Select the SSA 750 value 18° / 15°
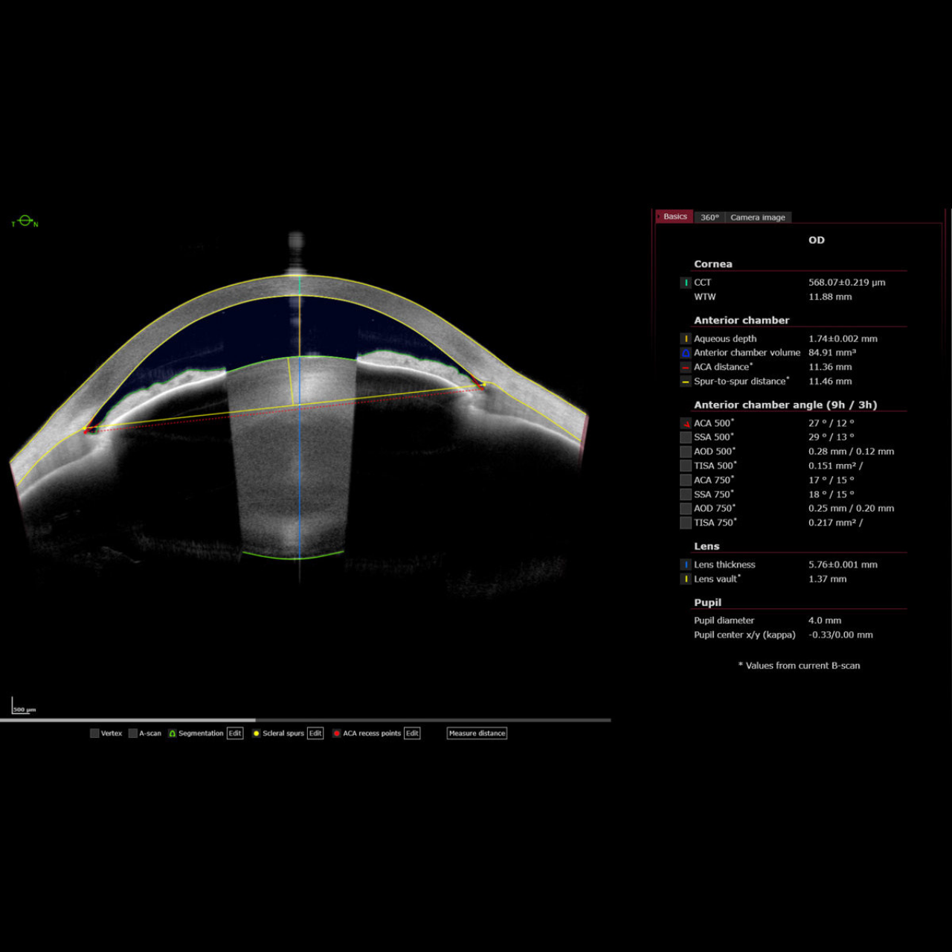Screen dimensions: 952x952 (832, 494)
